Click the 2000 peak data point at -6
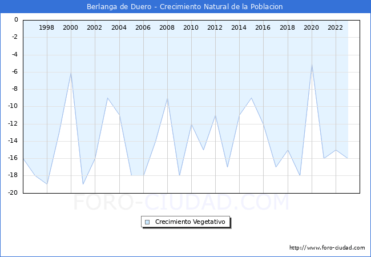Image resolution: width=371 pixels, height=257 pixels. 71,73
